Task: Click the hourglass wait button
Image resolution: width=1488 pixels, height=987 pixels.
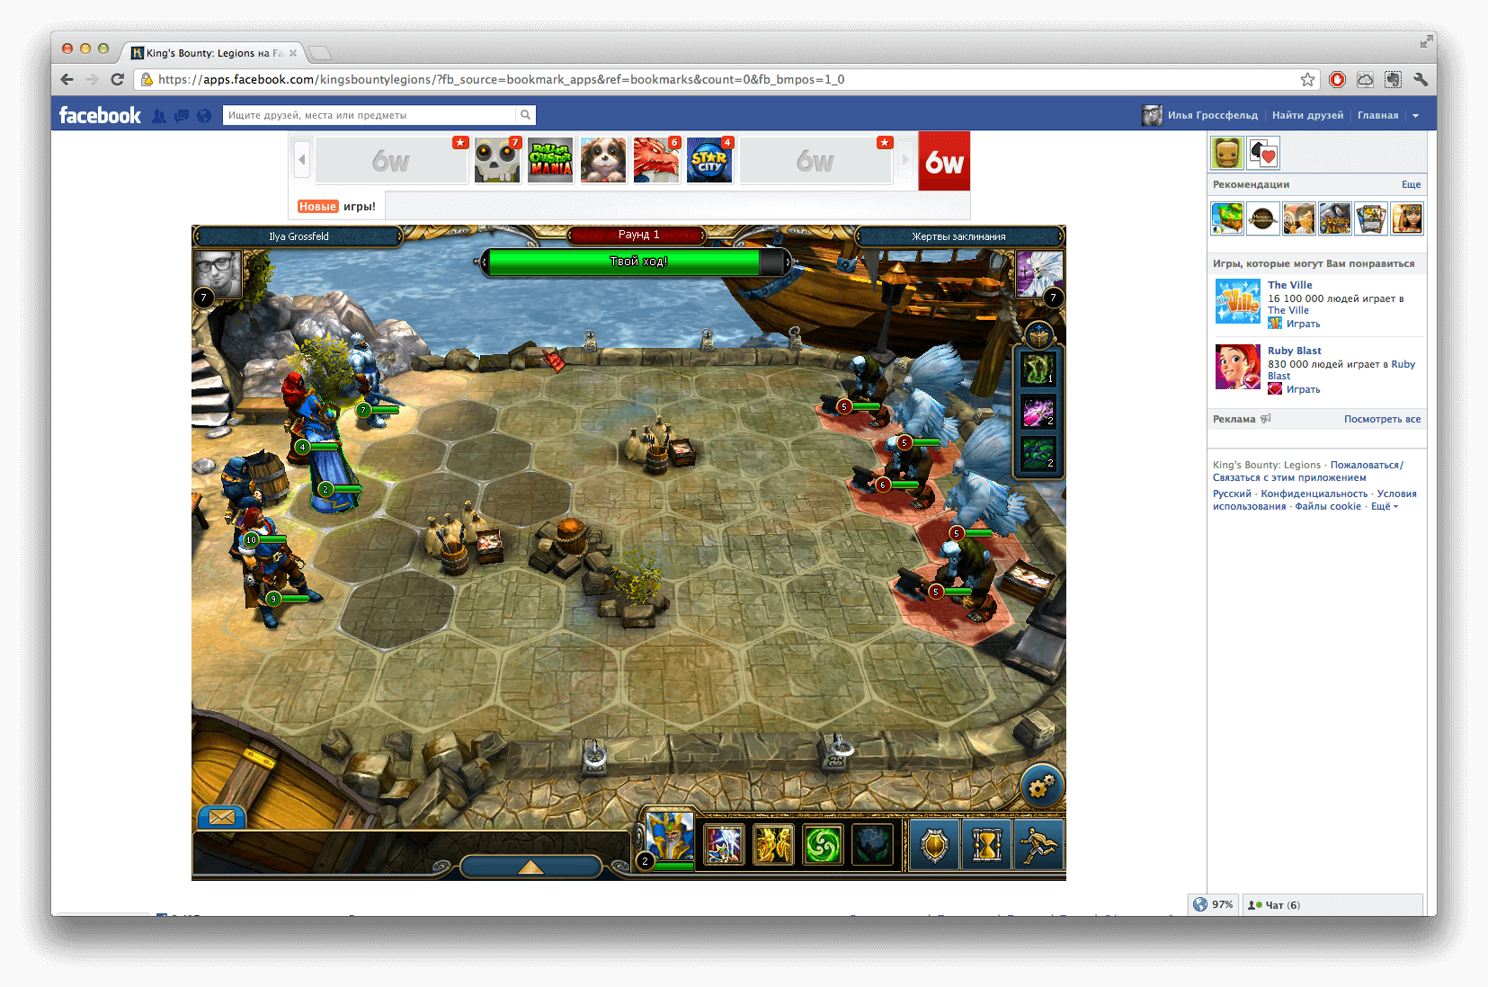Action: coord(986,845)
